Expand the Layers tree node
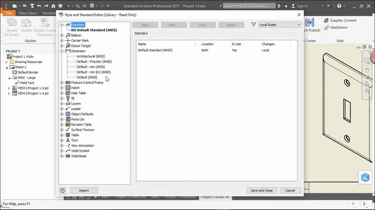Screen dimensions: 375x210 (x=62, y=103)
